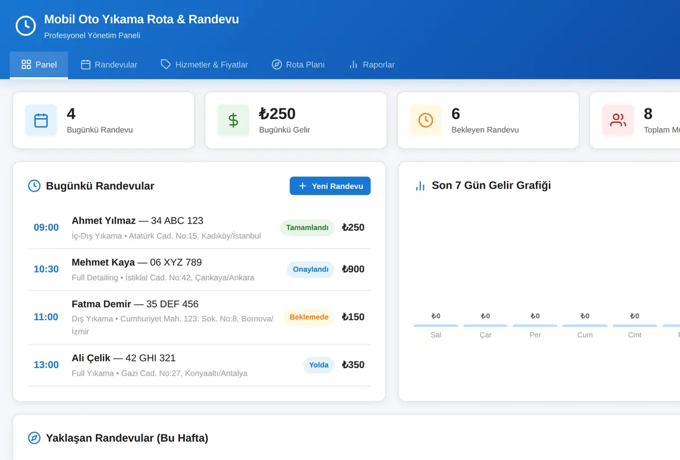Click the green dollar icon on Bugünkü Gelir card
Viewport: 680px width, 460px height.
(233, 120)
